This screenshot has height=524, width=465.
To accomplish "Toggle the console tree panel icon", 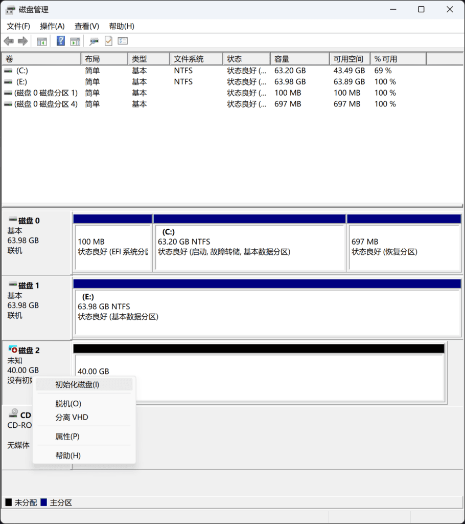I will click(41, 41).
